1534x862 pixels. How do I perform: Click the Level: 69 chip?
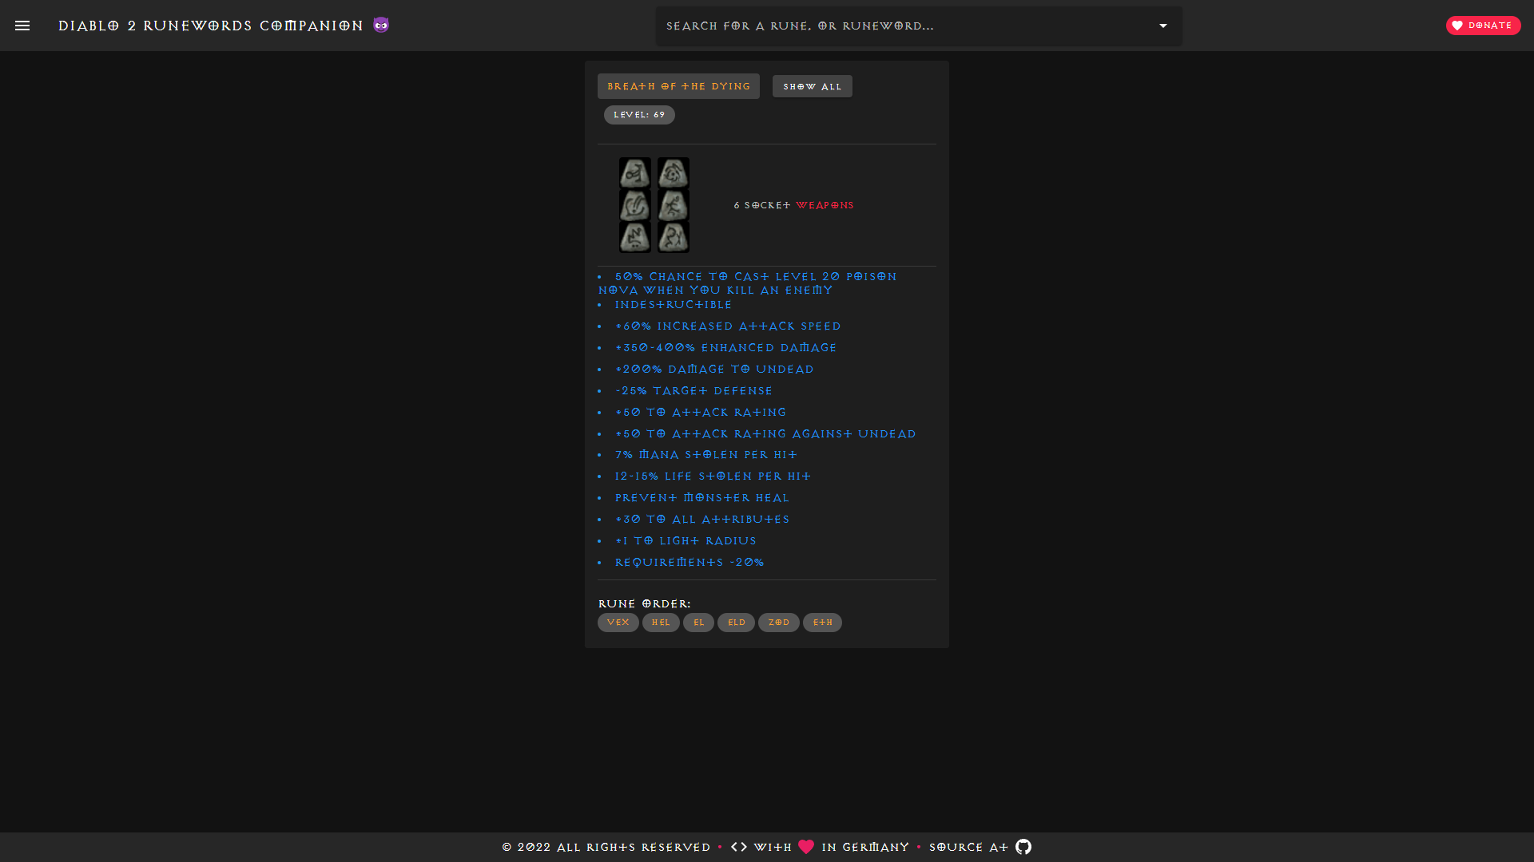639,115
